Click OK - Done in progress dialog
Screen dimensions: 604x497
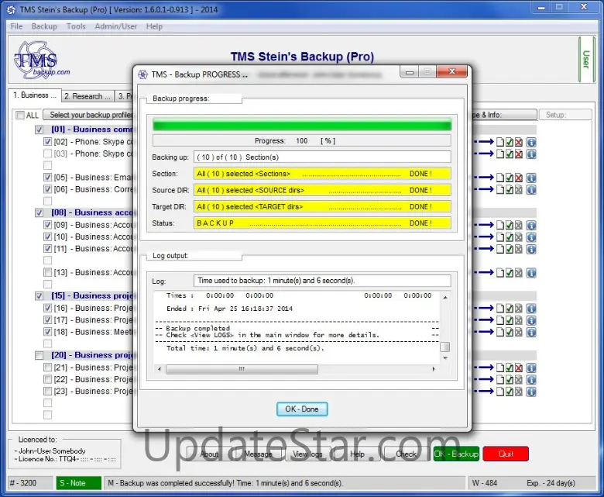pyautogui.click(x=302, y=409)
